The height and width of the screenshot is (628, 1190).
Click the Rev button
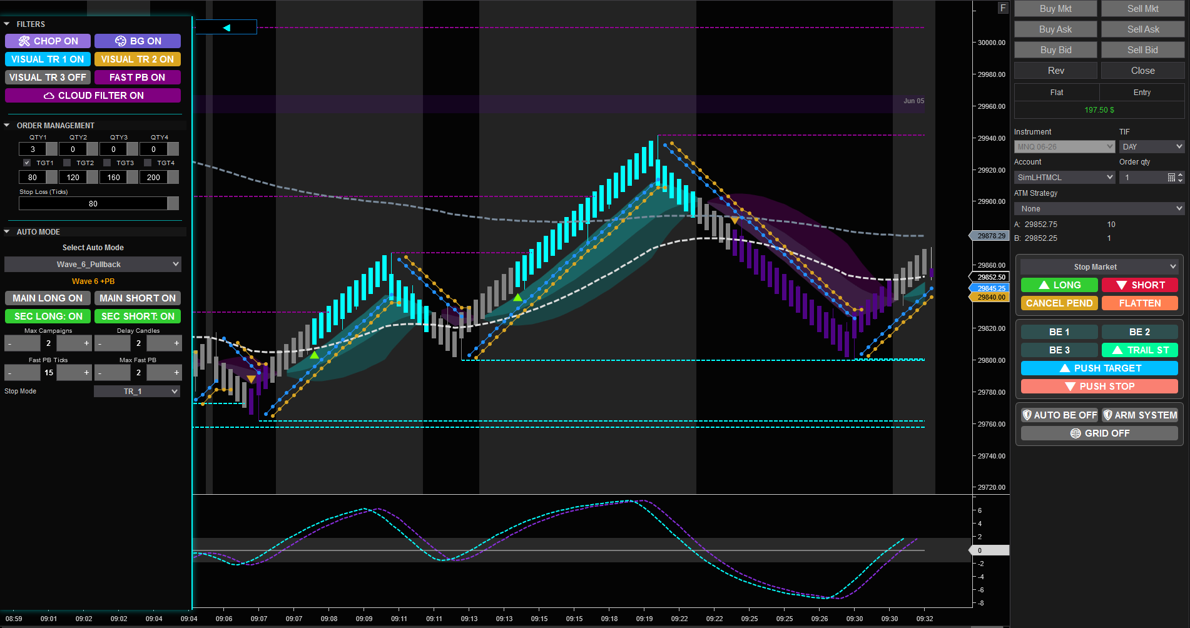pyautogui.click(x=1055, y=71)
